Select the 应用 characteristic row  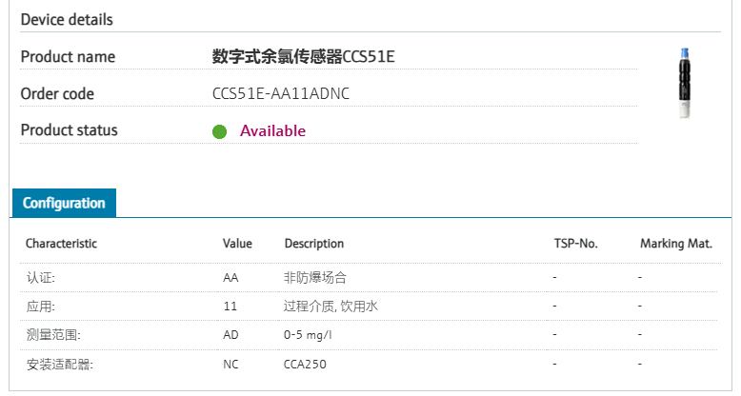click(370, 307)
